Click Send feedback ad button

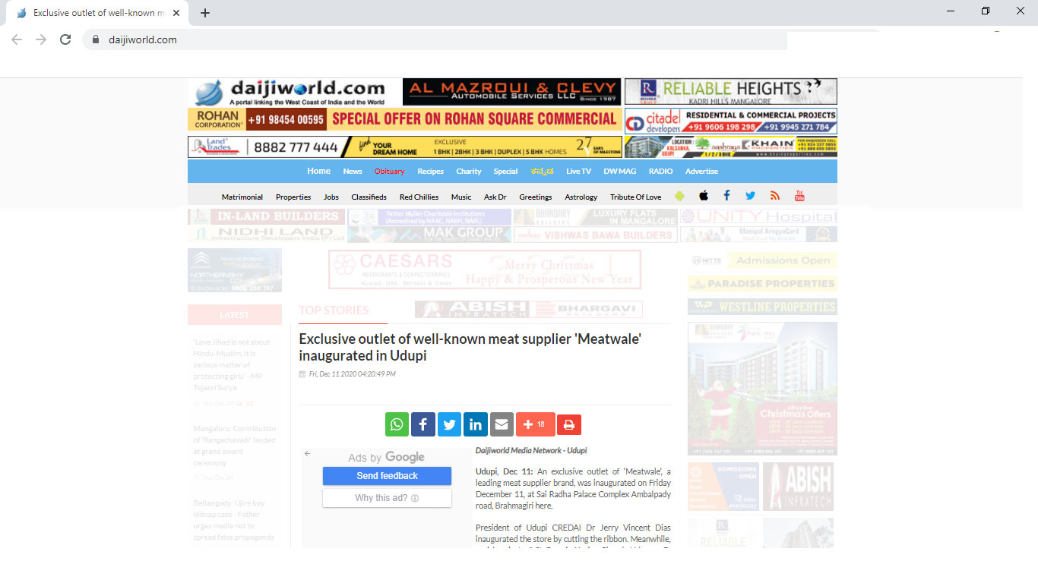pyautogui.click(x=387, y=476)
